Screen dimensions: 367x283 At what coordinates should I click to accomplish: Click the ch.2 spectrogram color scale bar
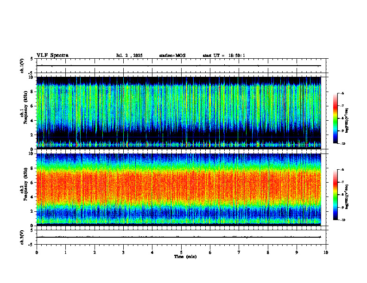335,195
